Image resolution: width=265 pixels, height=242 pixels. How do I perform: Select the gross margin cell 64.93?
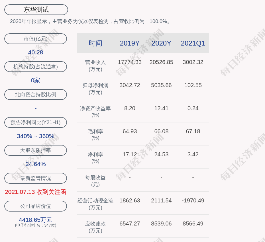point(130,131)
